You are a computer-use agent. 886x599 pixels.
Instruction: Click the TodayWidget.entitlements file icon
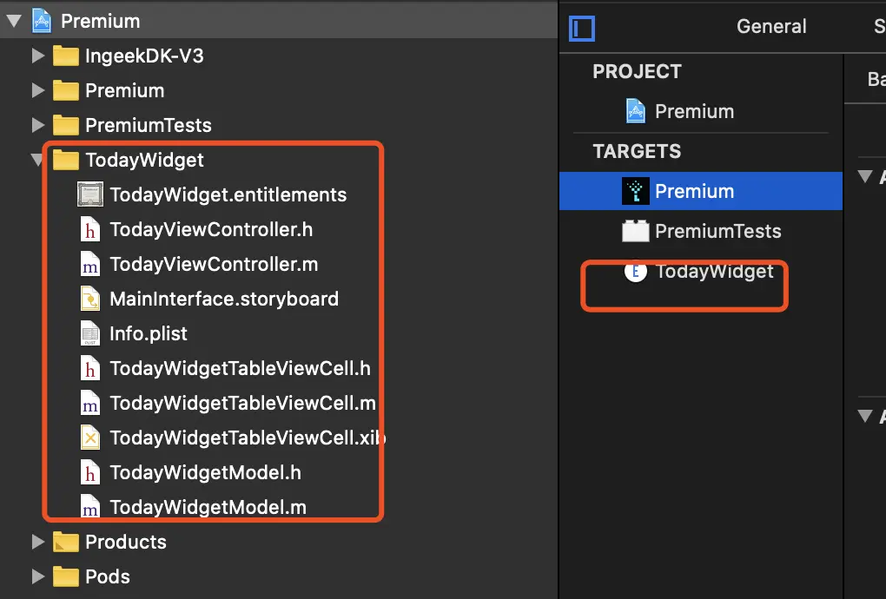(89, 194)
